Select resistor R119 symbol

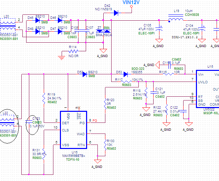tap(44, 98)
